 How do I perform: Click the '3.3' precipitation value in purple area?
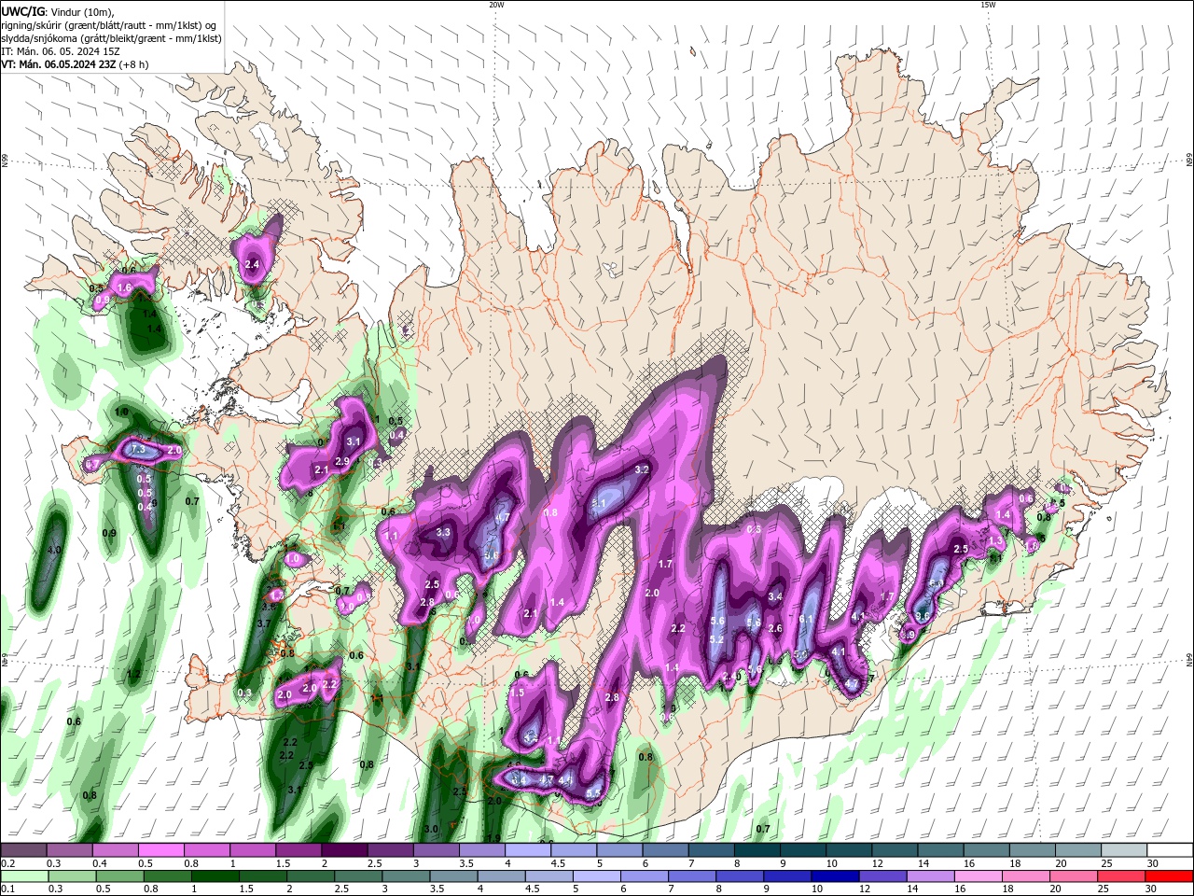[x=443, y=533]
